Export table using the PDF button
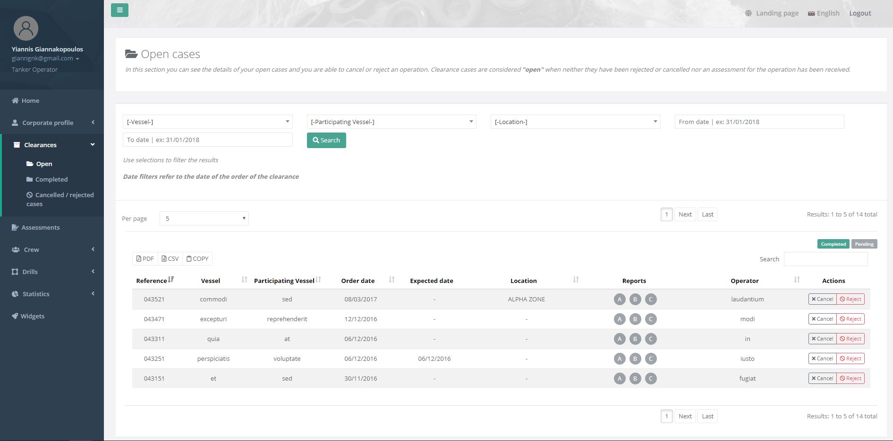893x441 pixels. [145, 258]
